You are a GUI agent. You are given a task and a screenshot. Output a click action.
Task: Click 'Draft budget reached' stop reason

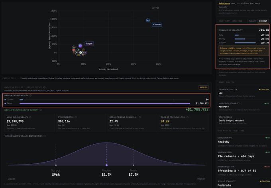(x=231, y=120)
